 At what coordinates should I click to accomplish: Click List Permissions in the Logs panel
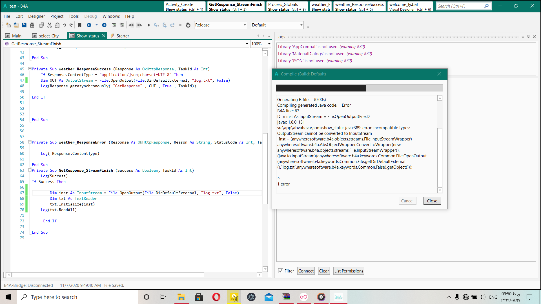coord(349,271)
